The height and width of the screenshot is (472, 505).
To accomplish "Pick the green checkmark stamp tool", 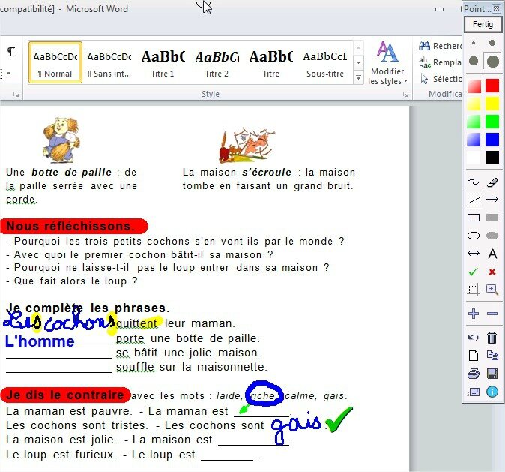I will tap(474, 272).
